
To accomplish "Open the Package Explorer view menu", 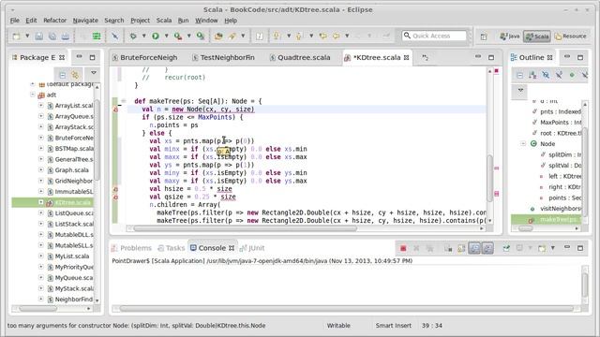I will pos(94,73).
